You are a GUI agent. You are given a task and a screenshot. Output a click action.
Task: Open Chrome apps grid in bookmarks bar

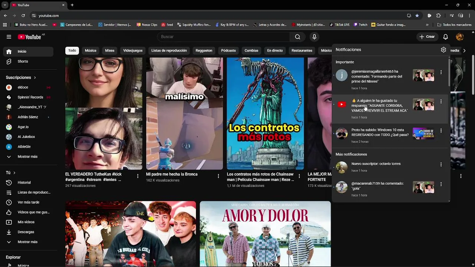pos(5,25)
